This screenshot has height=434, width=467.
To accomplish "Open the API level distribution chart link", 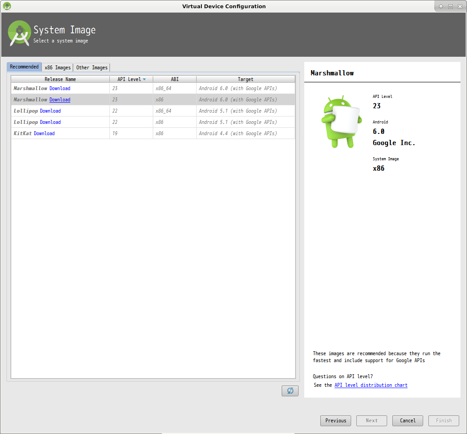I will coord(371,385).
